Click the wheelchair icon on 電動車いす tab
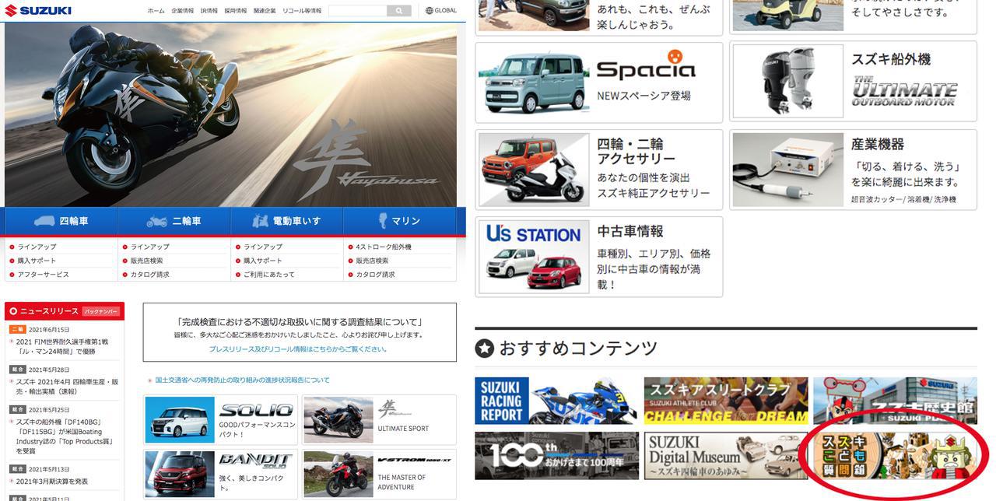 [x=261, y=221]
